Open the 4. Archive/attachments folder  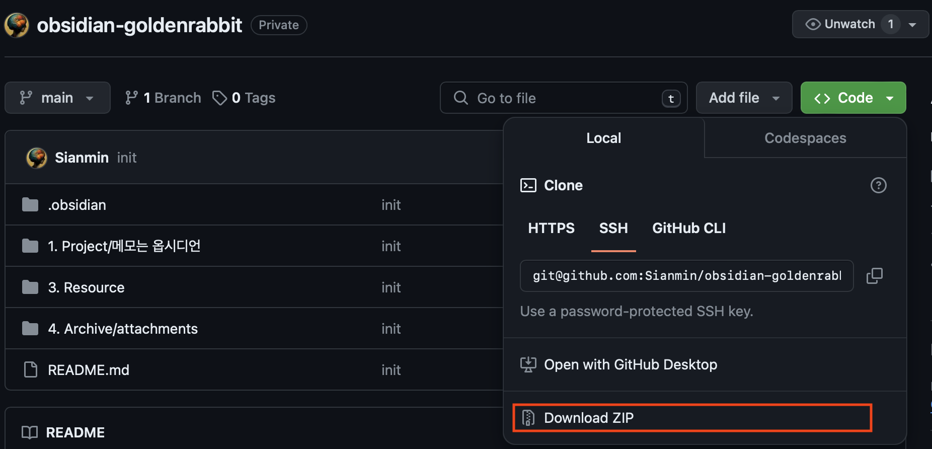tap(123, 329)
